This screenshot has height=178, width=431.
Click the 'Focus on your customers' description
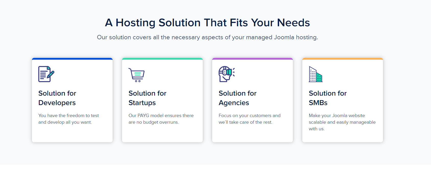[249, 119]
